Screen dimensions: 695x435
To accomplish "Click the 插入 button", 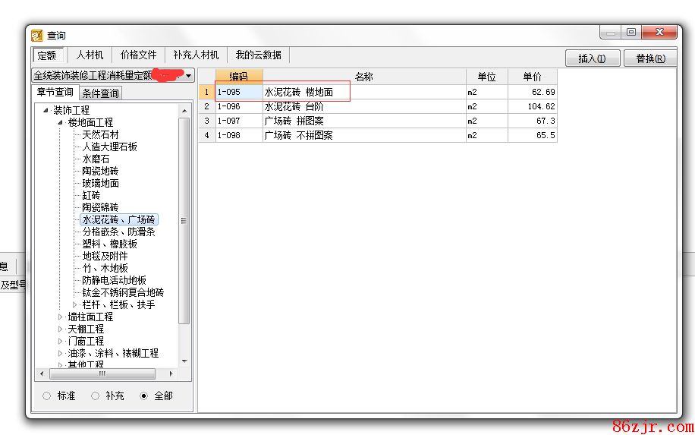I will point(592,58).
